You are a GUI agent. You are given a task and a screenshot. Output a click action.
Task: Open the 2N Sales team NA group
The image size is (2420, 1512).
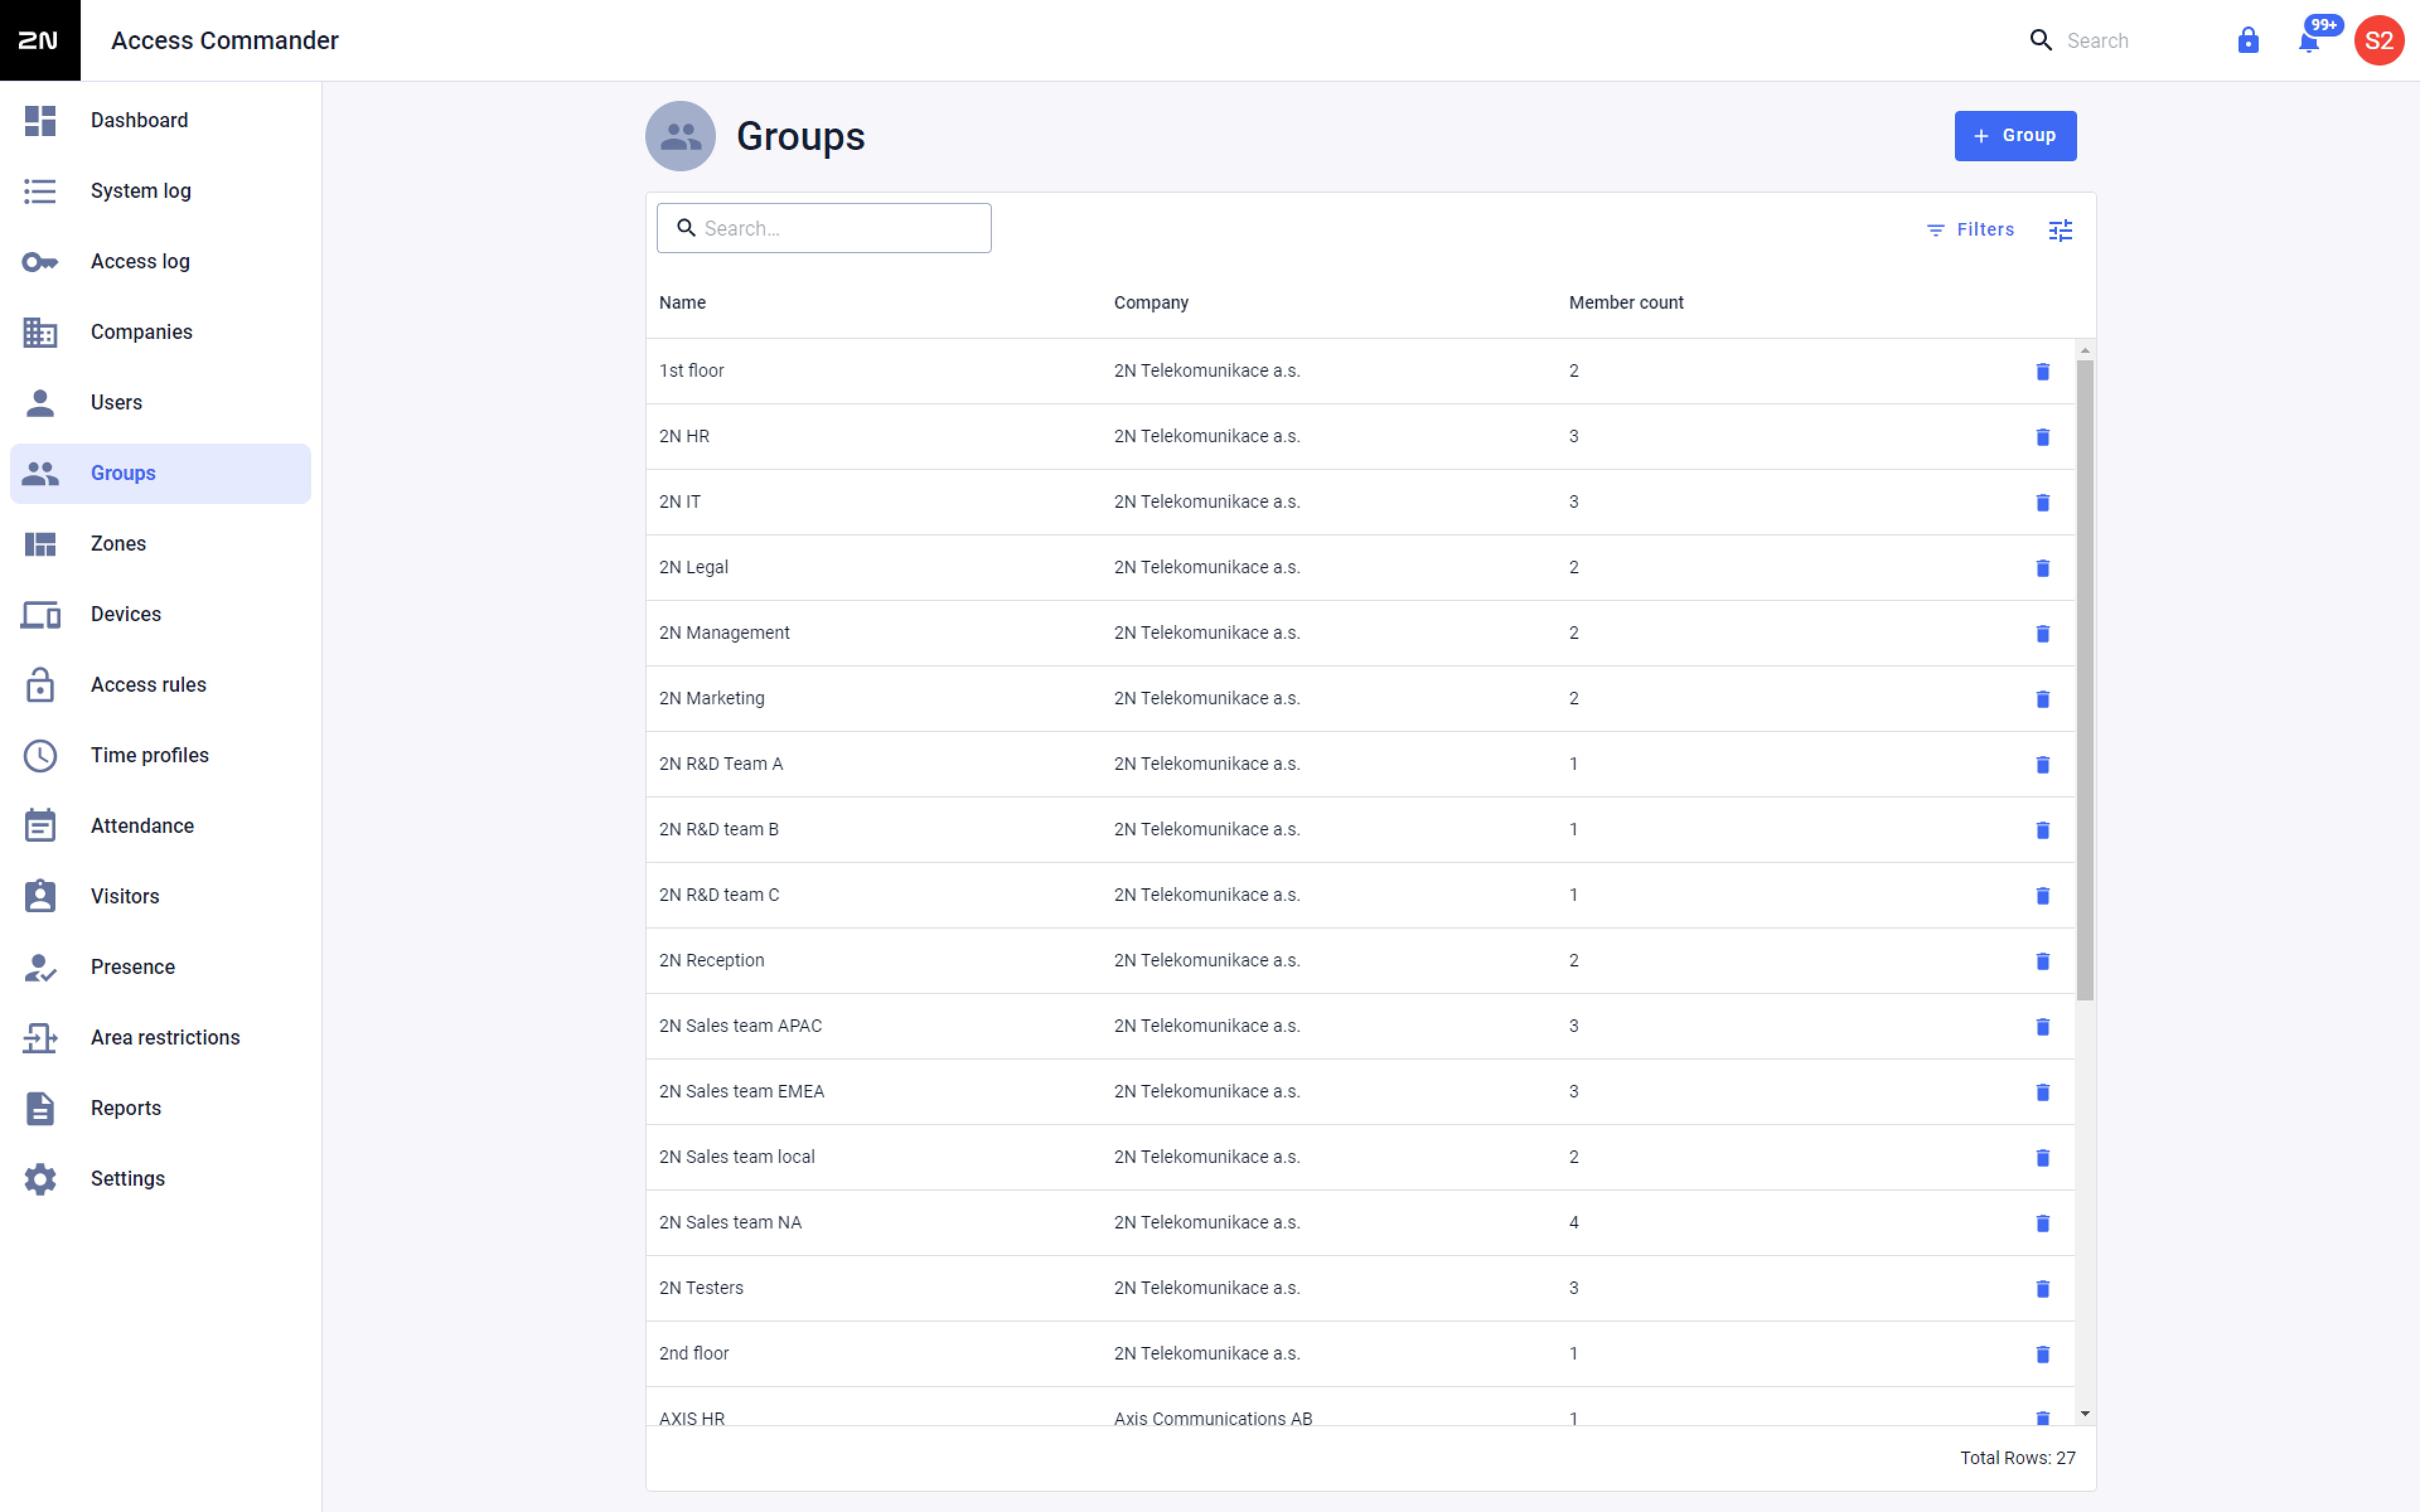pyautogui.click(x=1360, y=1223)
